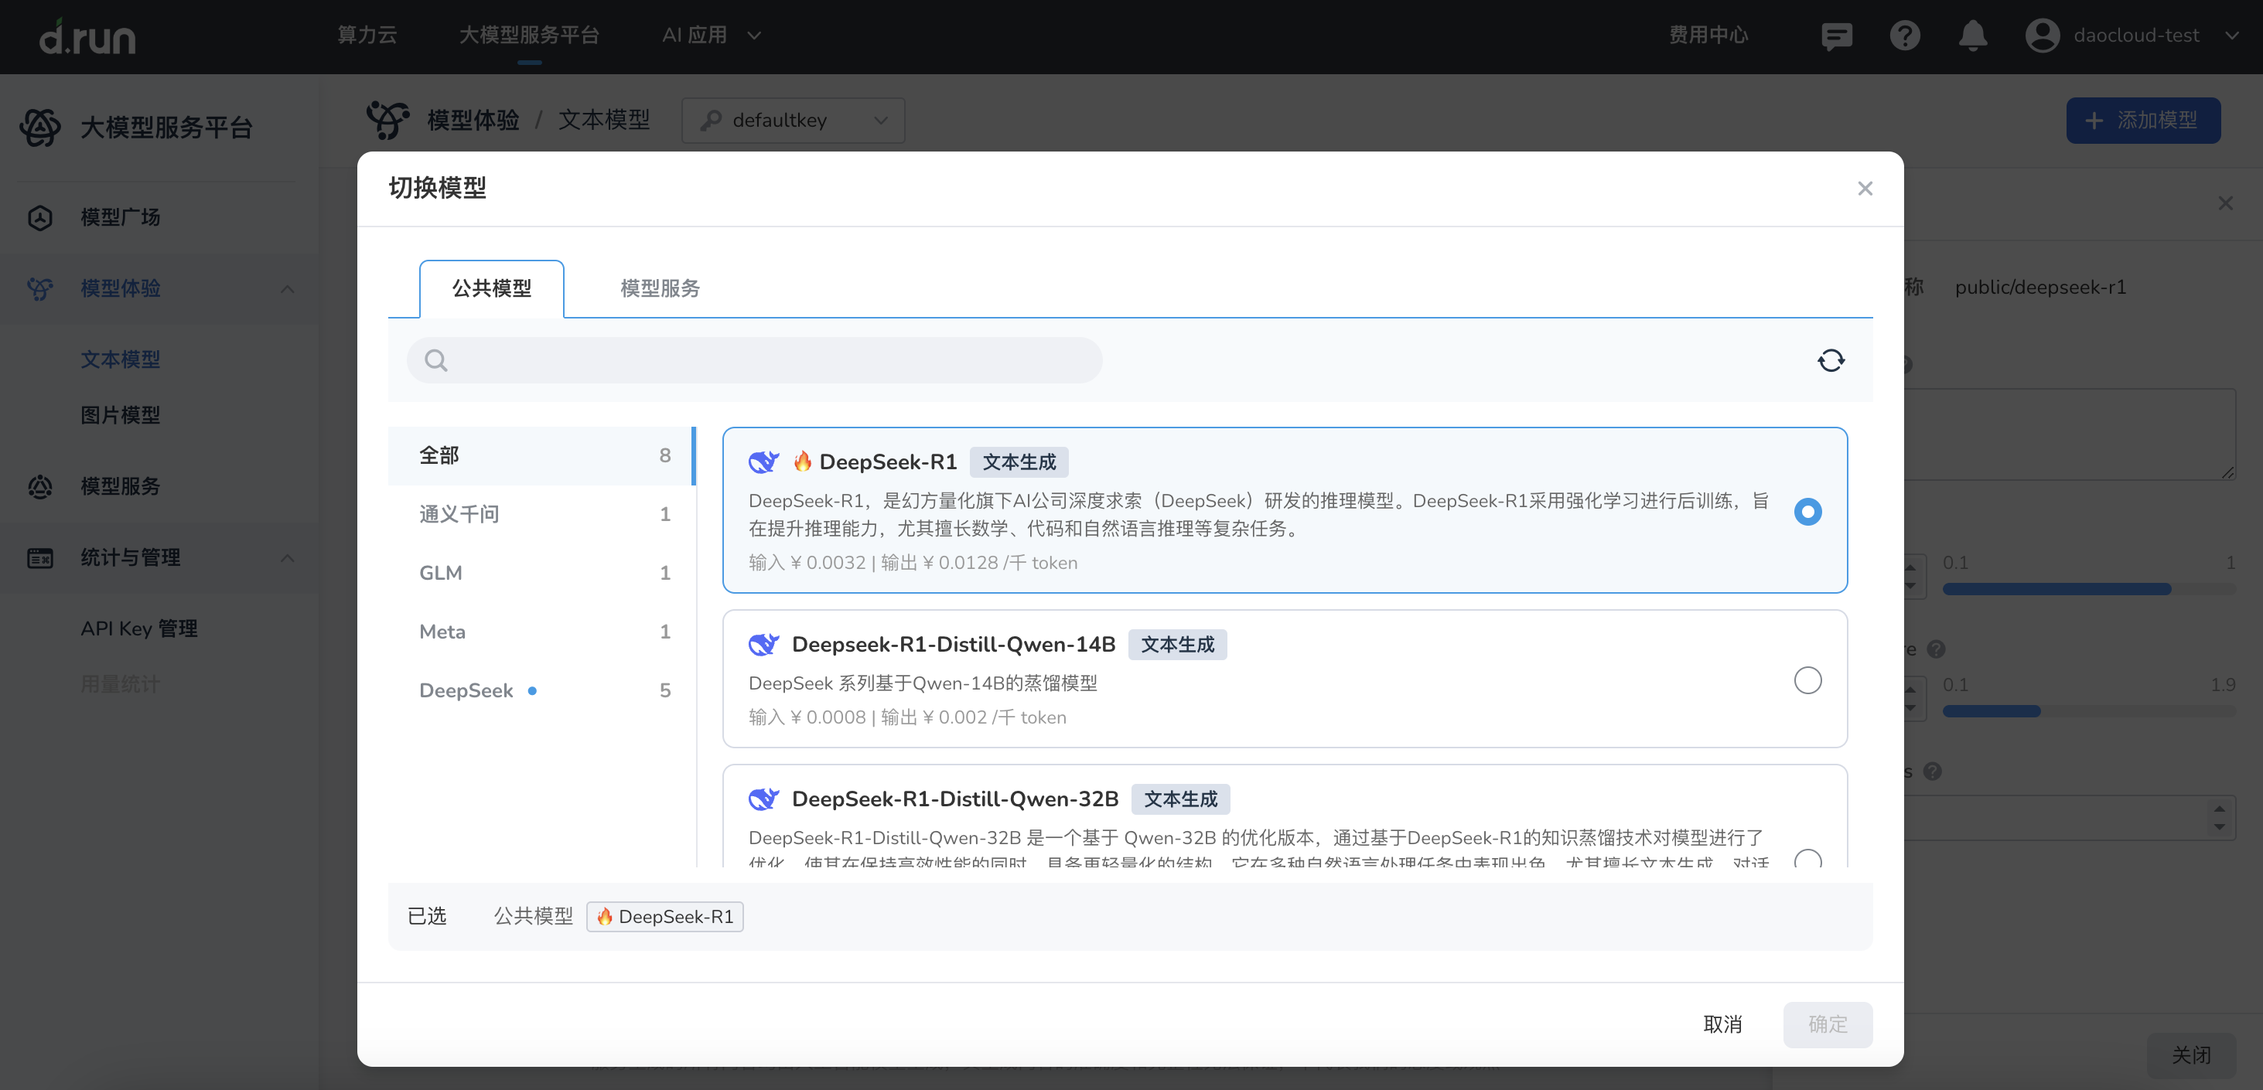
Task: Click the 添加模型 button
Action: (2142, 121)
